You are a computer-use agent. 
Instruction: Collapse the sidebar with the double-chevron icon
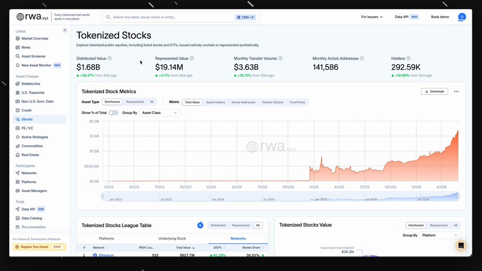coord(65,31)
